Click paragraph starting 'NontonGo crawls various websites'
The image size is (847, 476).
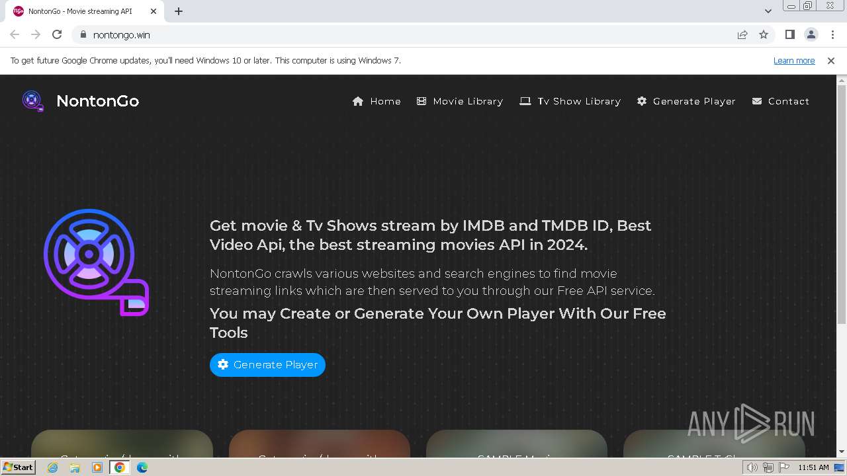pyautogui.click(x=432, y=282)
